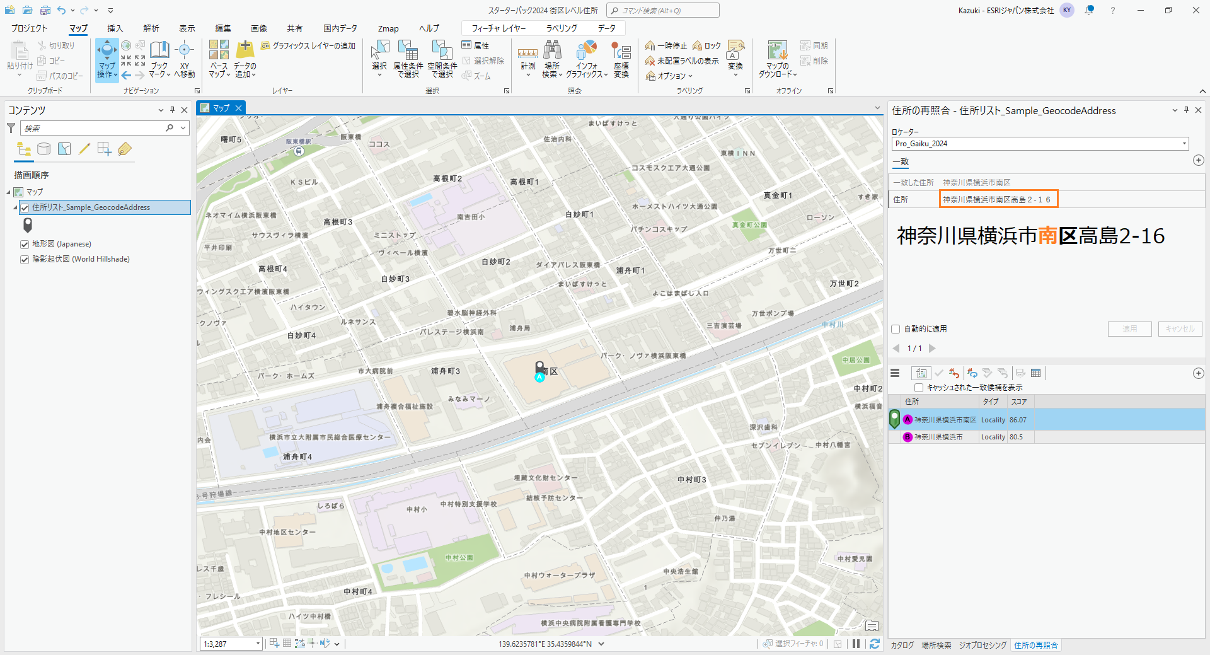Open the Basemap (ベースマップ) gallery
1210x655 pixels.
click(219, 59)
